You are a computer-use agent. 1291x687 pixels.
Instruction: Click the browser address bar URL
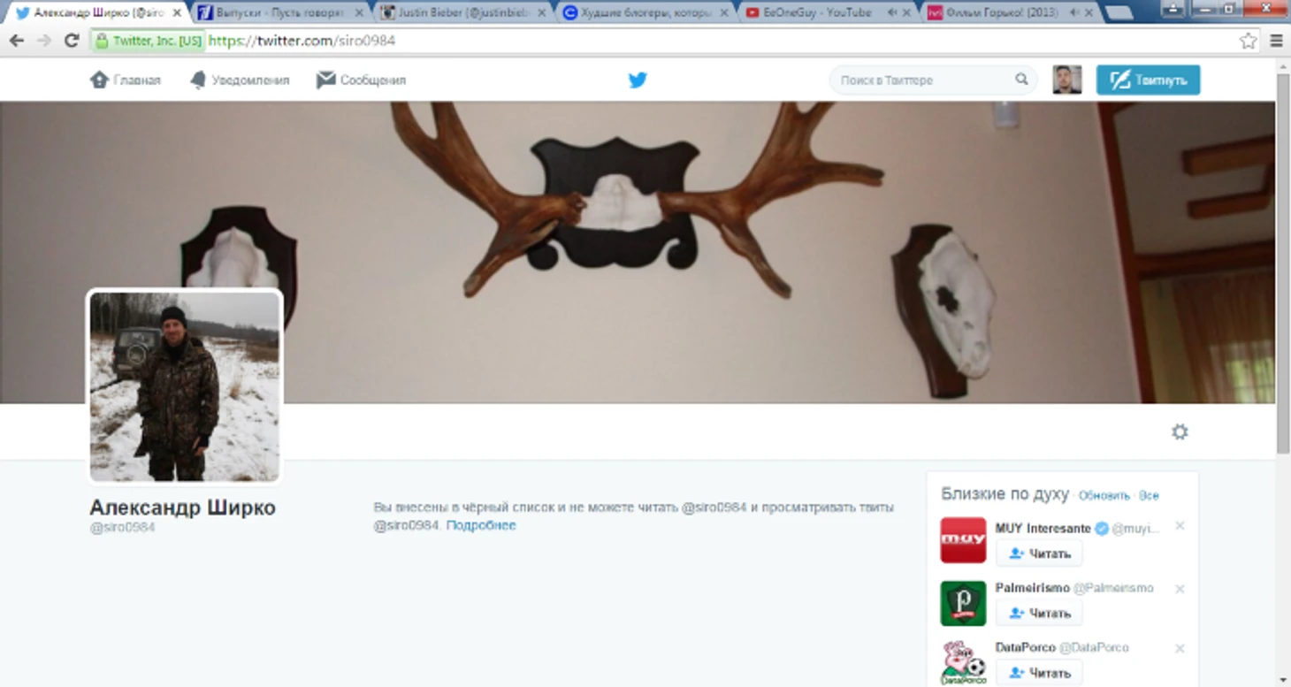click(x=302, y=41)
